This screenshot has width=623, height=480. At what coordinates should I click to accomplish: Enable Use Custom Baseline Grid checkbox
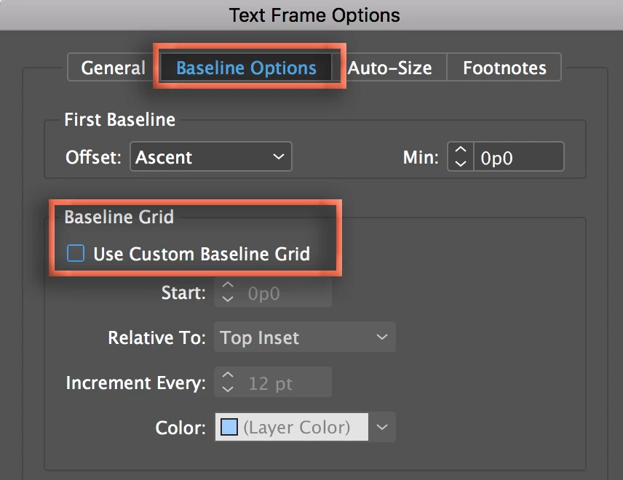tap(76, 254)
